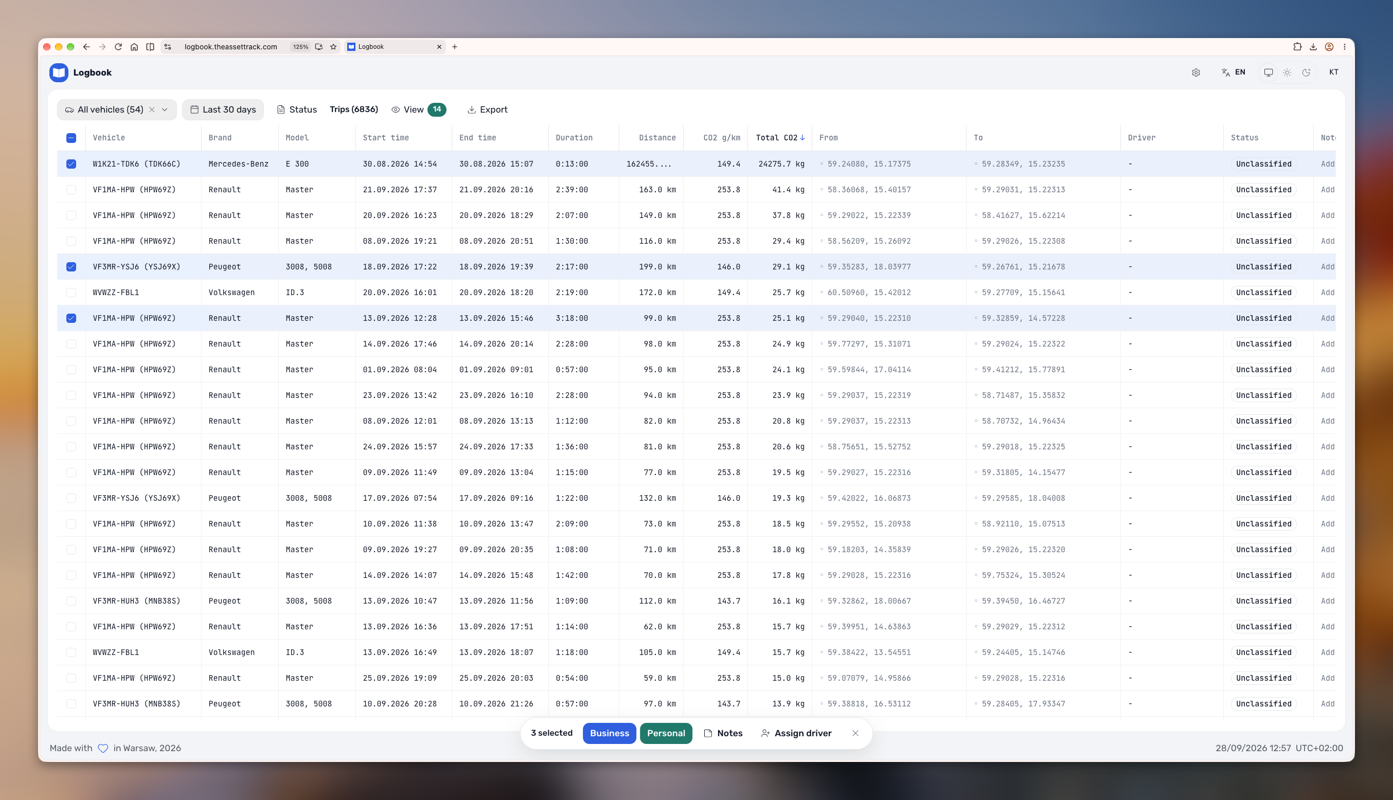This screenshot has width=1393, height=800.
Task: Assign driver to selected trips
Action: tap(796, 733)
